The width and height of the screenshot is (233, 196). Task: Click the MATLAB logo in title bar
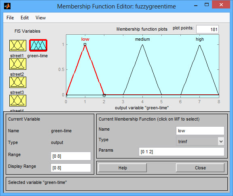7,6
